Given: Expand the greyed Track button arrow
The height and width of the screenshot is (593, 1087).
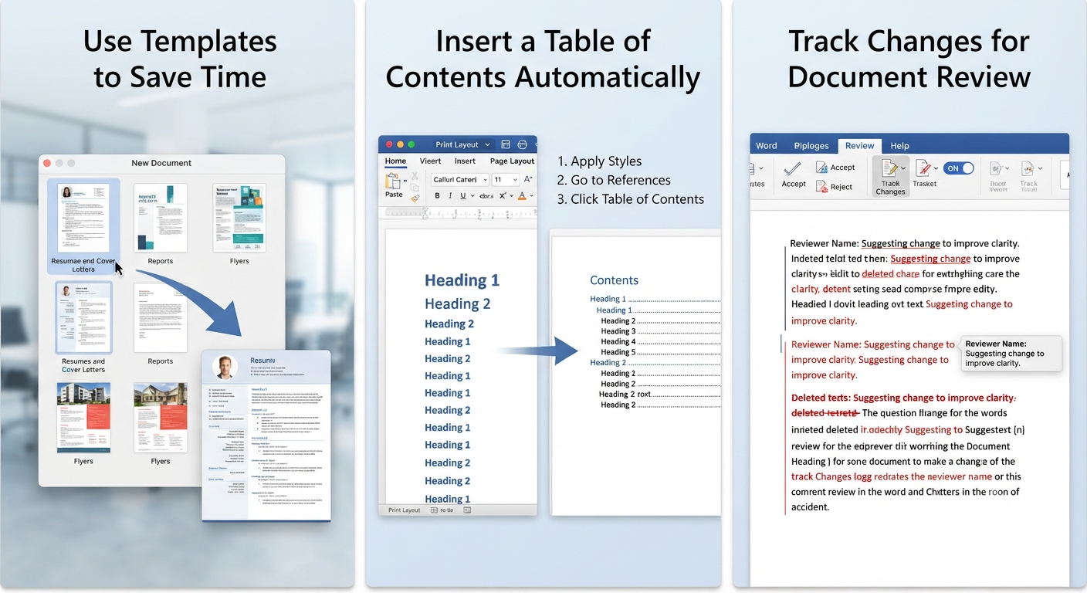Looking at the screenshot, I should pyautogui.click(x=1040, y=168).
